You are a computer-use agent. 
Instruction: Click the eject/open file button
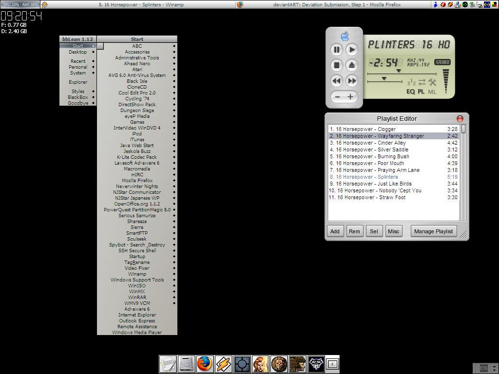coord(352,65)
